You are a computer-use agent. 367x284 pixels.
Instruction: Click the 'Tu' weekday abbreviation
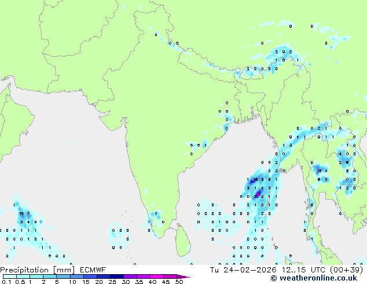tap(214, 270)
